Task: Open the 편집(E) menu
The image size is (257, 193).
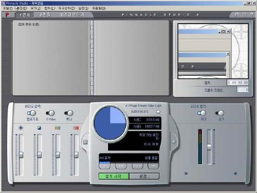Action: (22, 8)
